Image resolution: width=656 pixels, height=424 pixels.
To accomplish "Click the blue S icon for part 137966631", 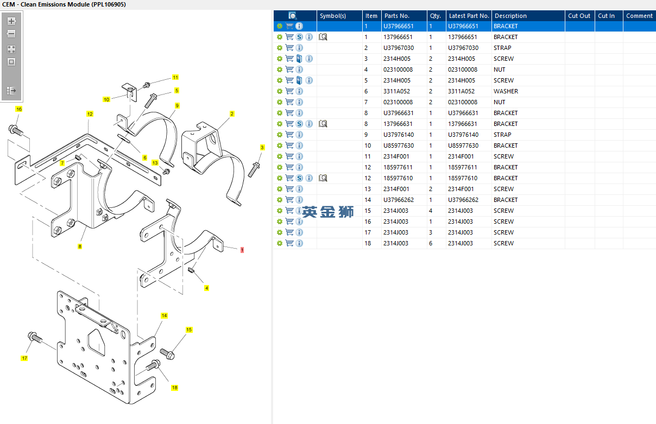I will (299, 124).
